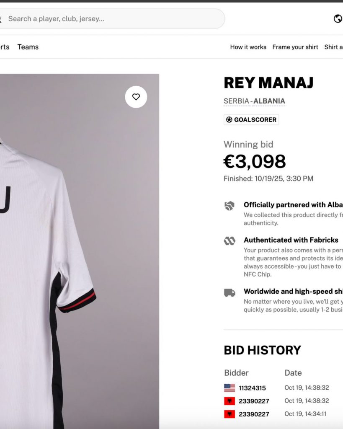The image size is (343, 429).
Task: Click the delivery truck shipping icon
Action: [230, 292]
